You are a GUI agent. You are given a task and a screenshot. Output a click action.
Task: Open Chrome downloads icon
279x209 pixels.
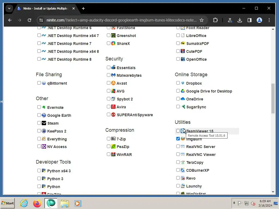[x=240, y=20]
